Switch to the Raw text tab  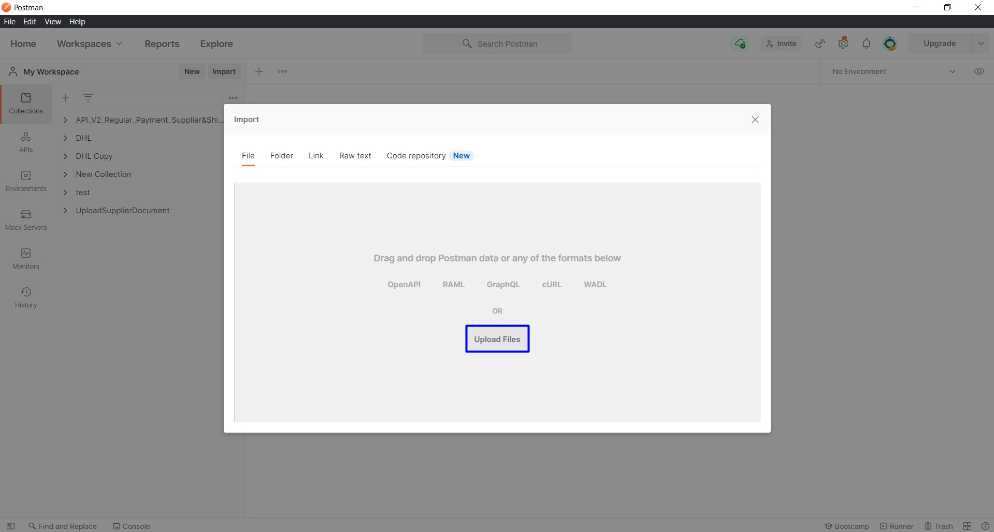coord(355,156)
